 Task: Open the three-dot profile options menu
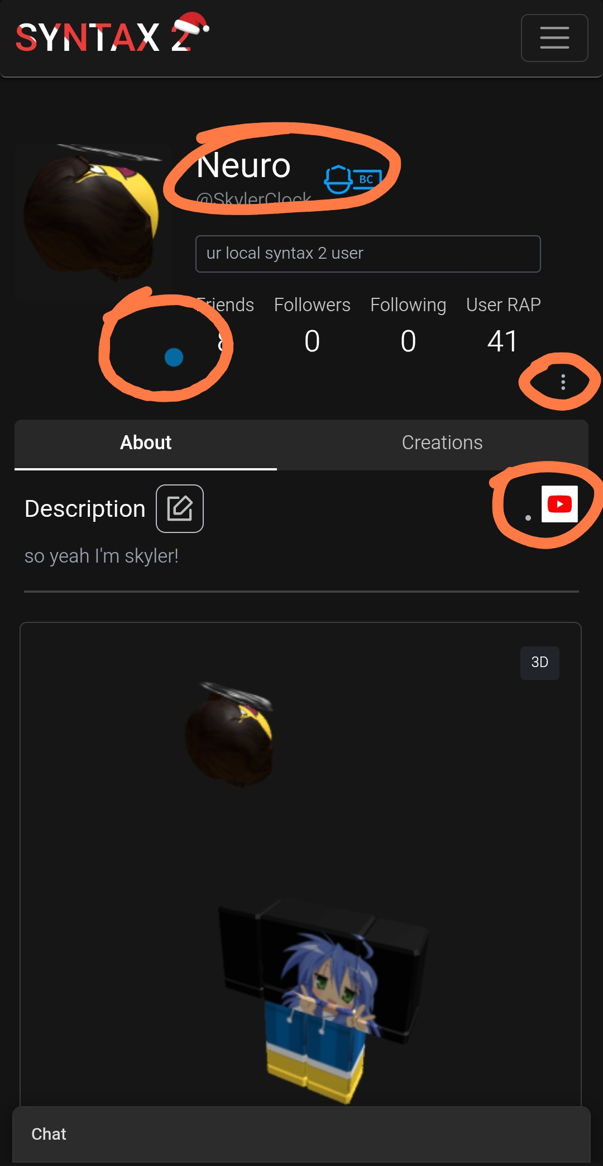coord(563,382)
